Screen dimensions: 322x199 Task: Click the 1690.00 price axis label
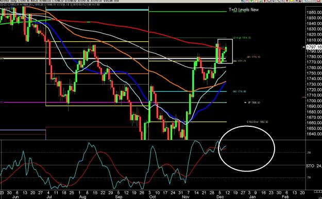coord(314,106)
